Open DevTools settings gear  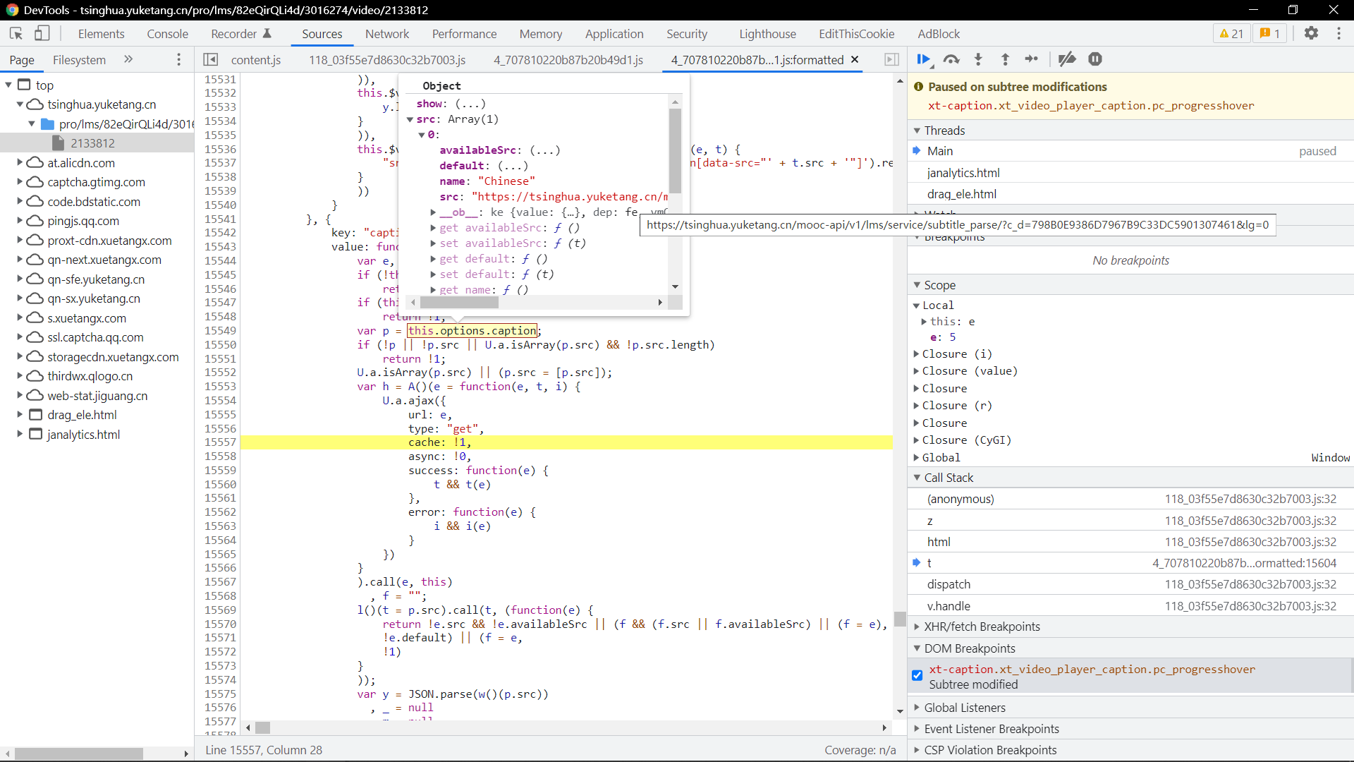click(x=1311, y=33)
